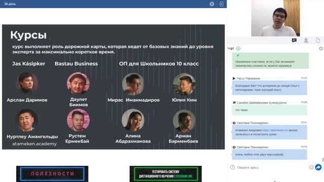Click Арслан Даримов portrait on slide

pos(27,83)
